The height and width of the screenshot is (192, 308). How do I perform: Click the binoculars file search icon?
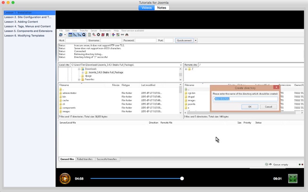pyautogui.click(x=127, y=35)
